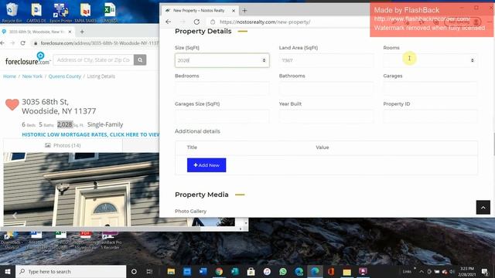The image size is (495, 278).
Task: Click the Queens County breadcrumb link
Action: pyautogui.click(x=65, y=76)
